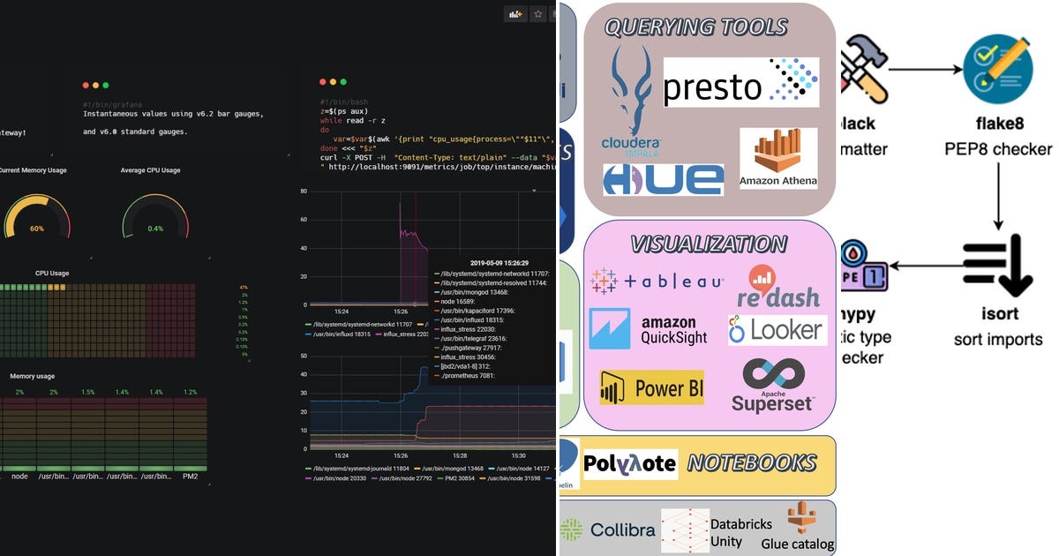Click green dot above the #!/bin/bash script
Screen dimensions: 1059x556
343,82
